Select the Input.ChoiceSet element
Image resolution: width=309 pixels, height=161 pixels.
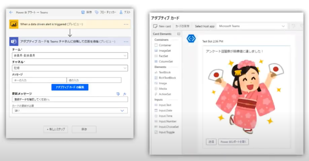pyautogui.click(x=167, y=127)
